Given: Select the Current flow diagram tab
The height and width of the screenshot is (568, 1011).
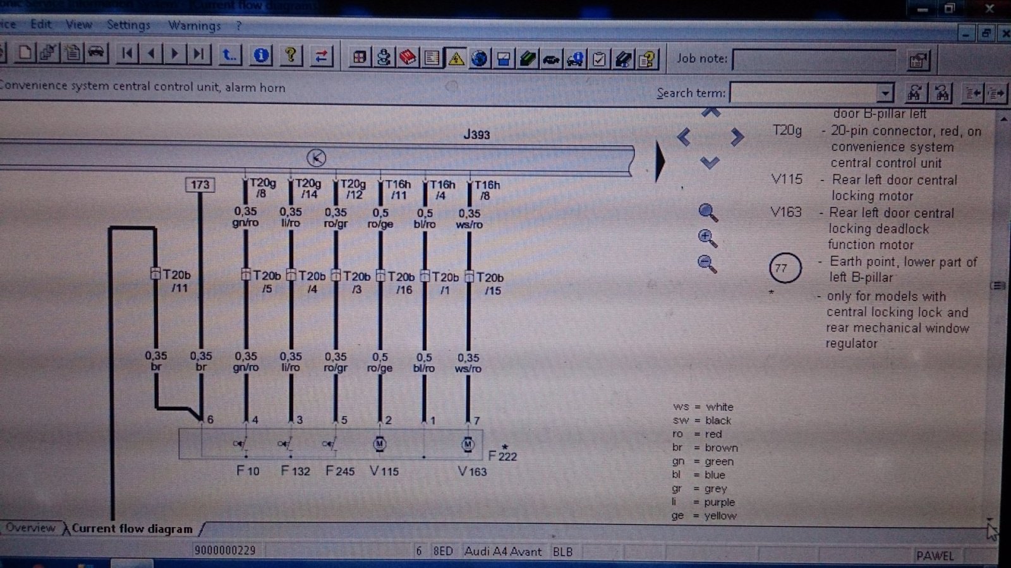Looking at the screenshot, I should click(x=132, y=529).
